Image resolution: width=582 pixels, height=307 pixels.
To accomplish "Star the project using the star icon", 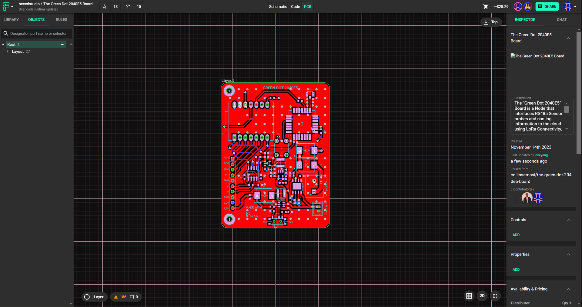I will click(104, 6).
